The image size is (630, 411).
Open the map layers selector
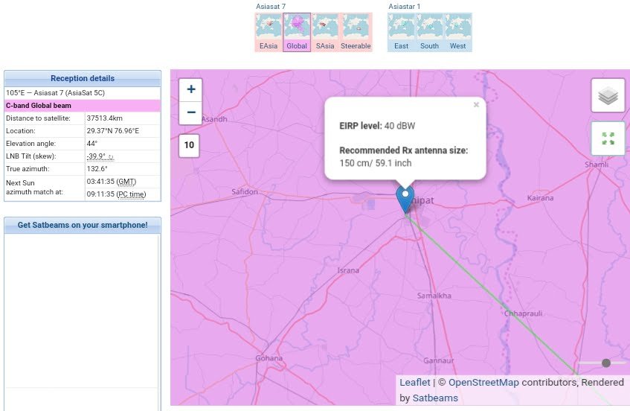click(608, 96)
